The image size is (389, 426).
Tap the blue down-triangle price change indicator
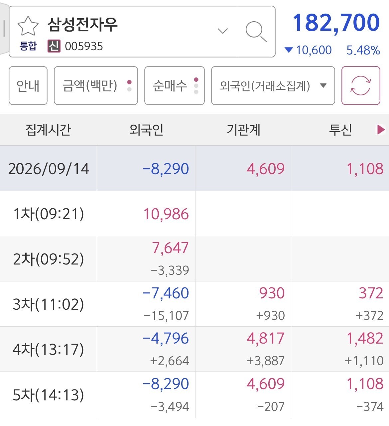click(289, 50)
